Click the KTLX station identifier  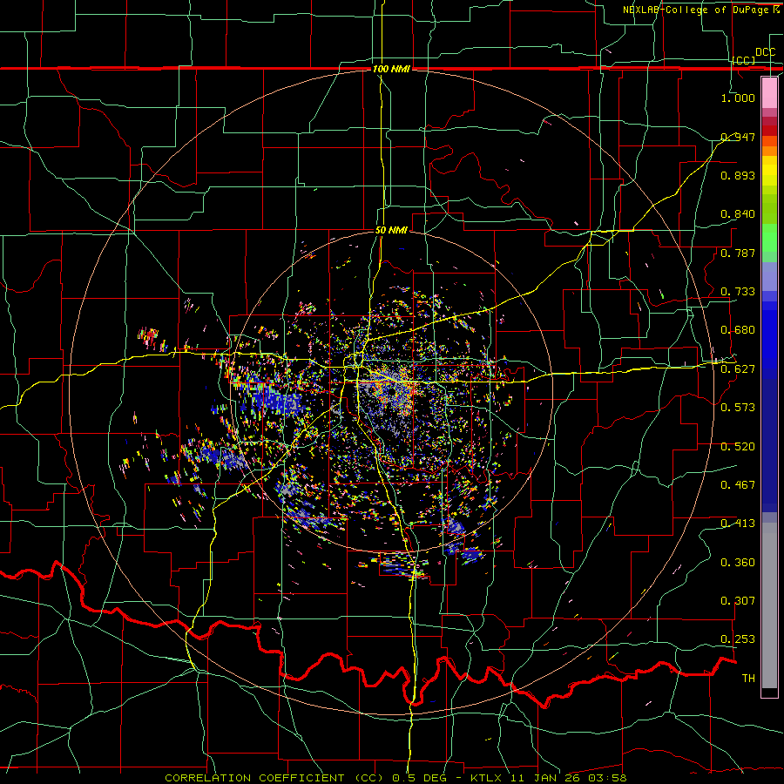click(488, 778)
